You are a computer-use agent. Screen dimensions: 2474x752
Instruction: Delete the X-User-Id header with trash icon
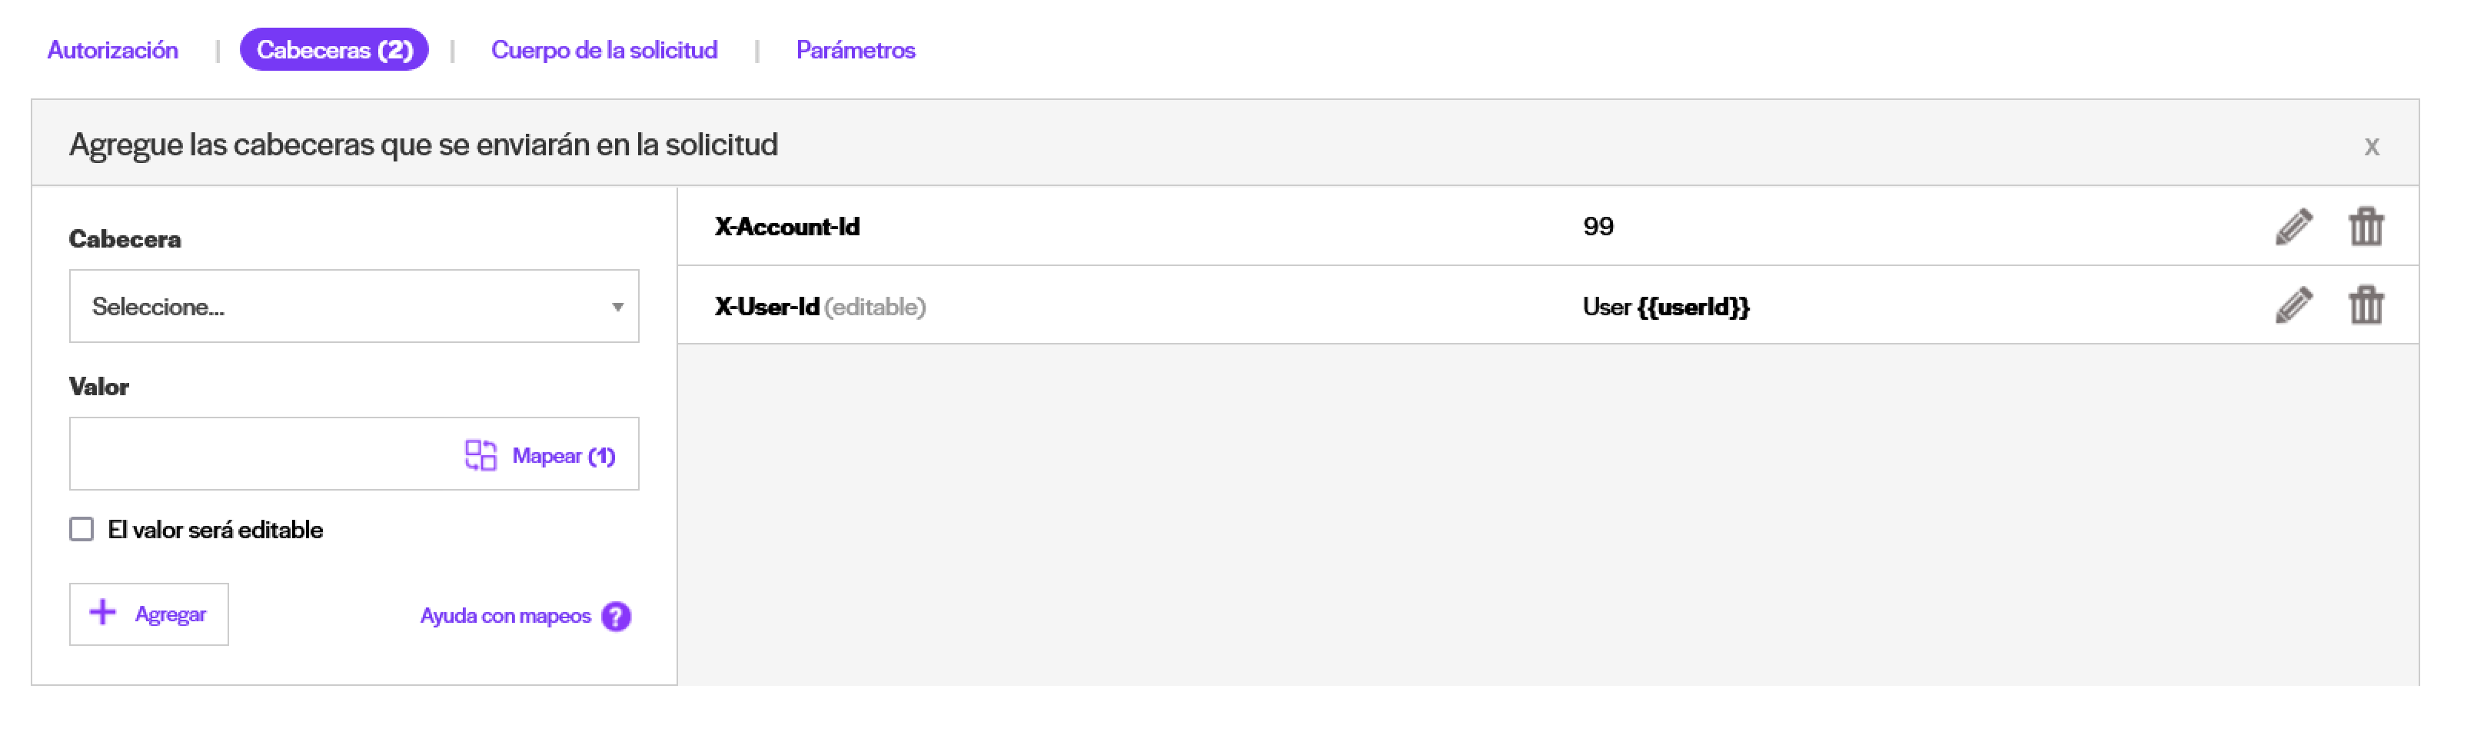pyautogui.click(x=2366, y=306)
